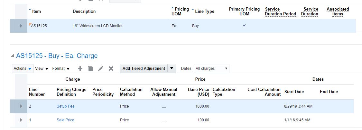
Task: Click the Delete X icon in Charge toolbar
Action: pyautogui.click(x=111, y=69)
